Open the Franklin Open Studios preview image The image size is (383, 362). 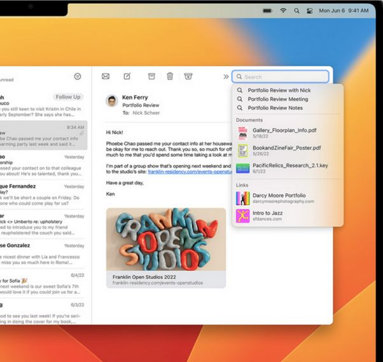click(166, 240)
